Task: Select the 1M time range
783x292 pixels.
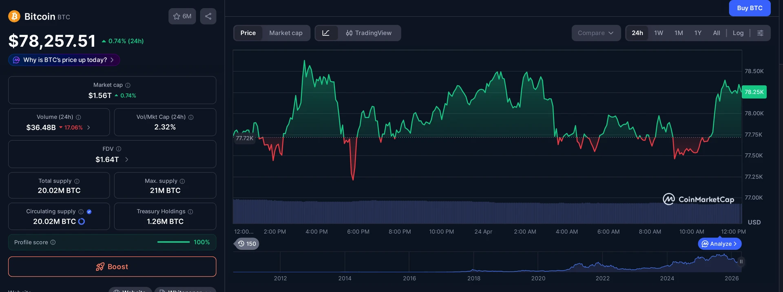Action: 679,33
